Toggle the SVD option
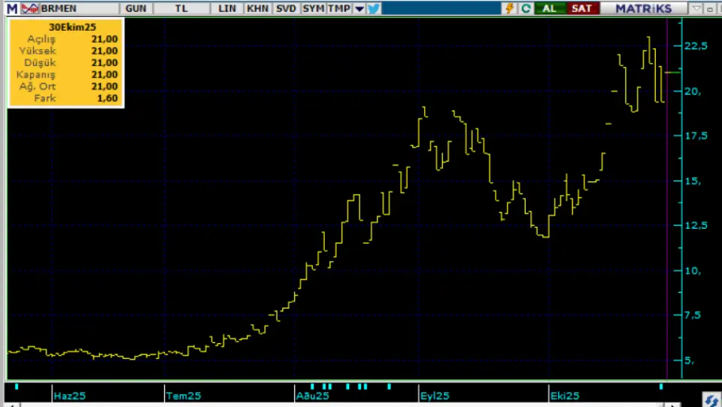 click(286, 8)
